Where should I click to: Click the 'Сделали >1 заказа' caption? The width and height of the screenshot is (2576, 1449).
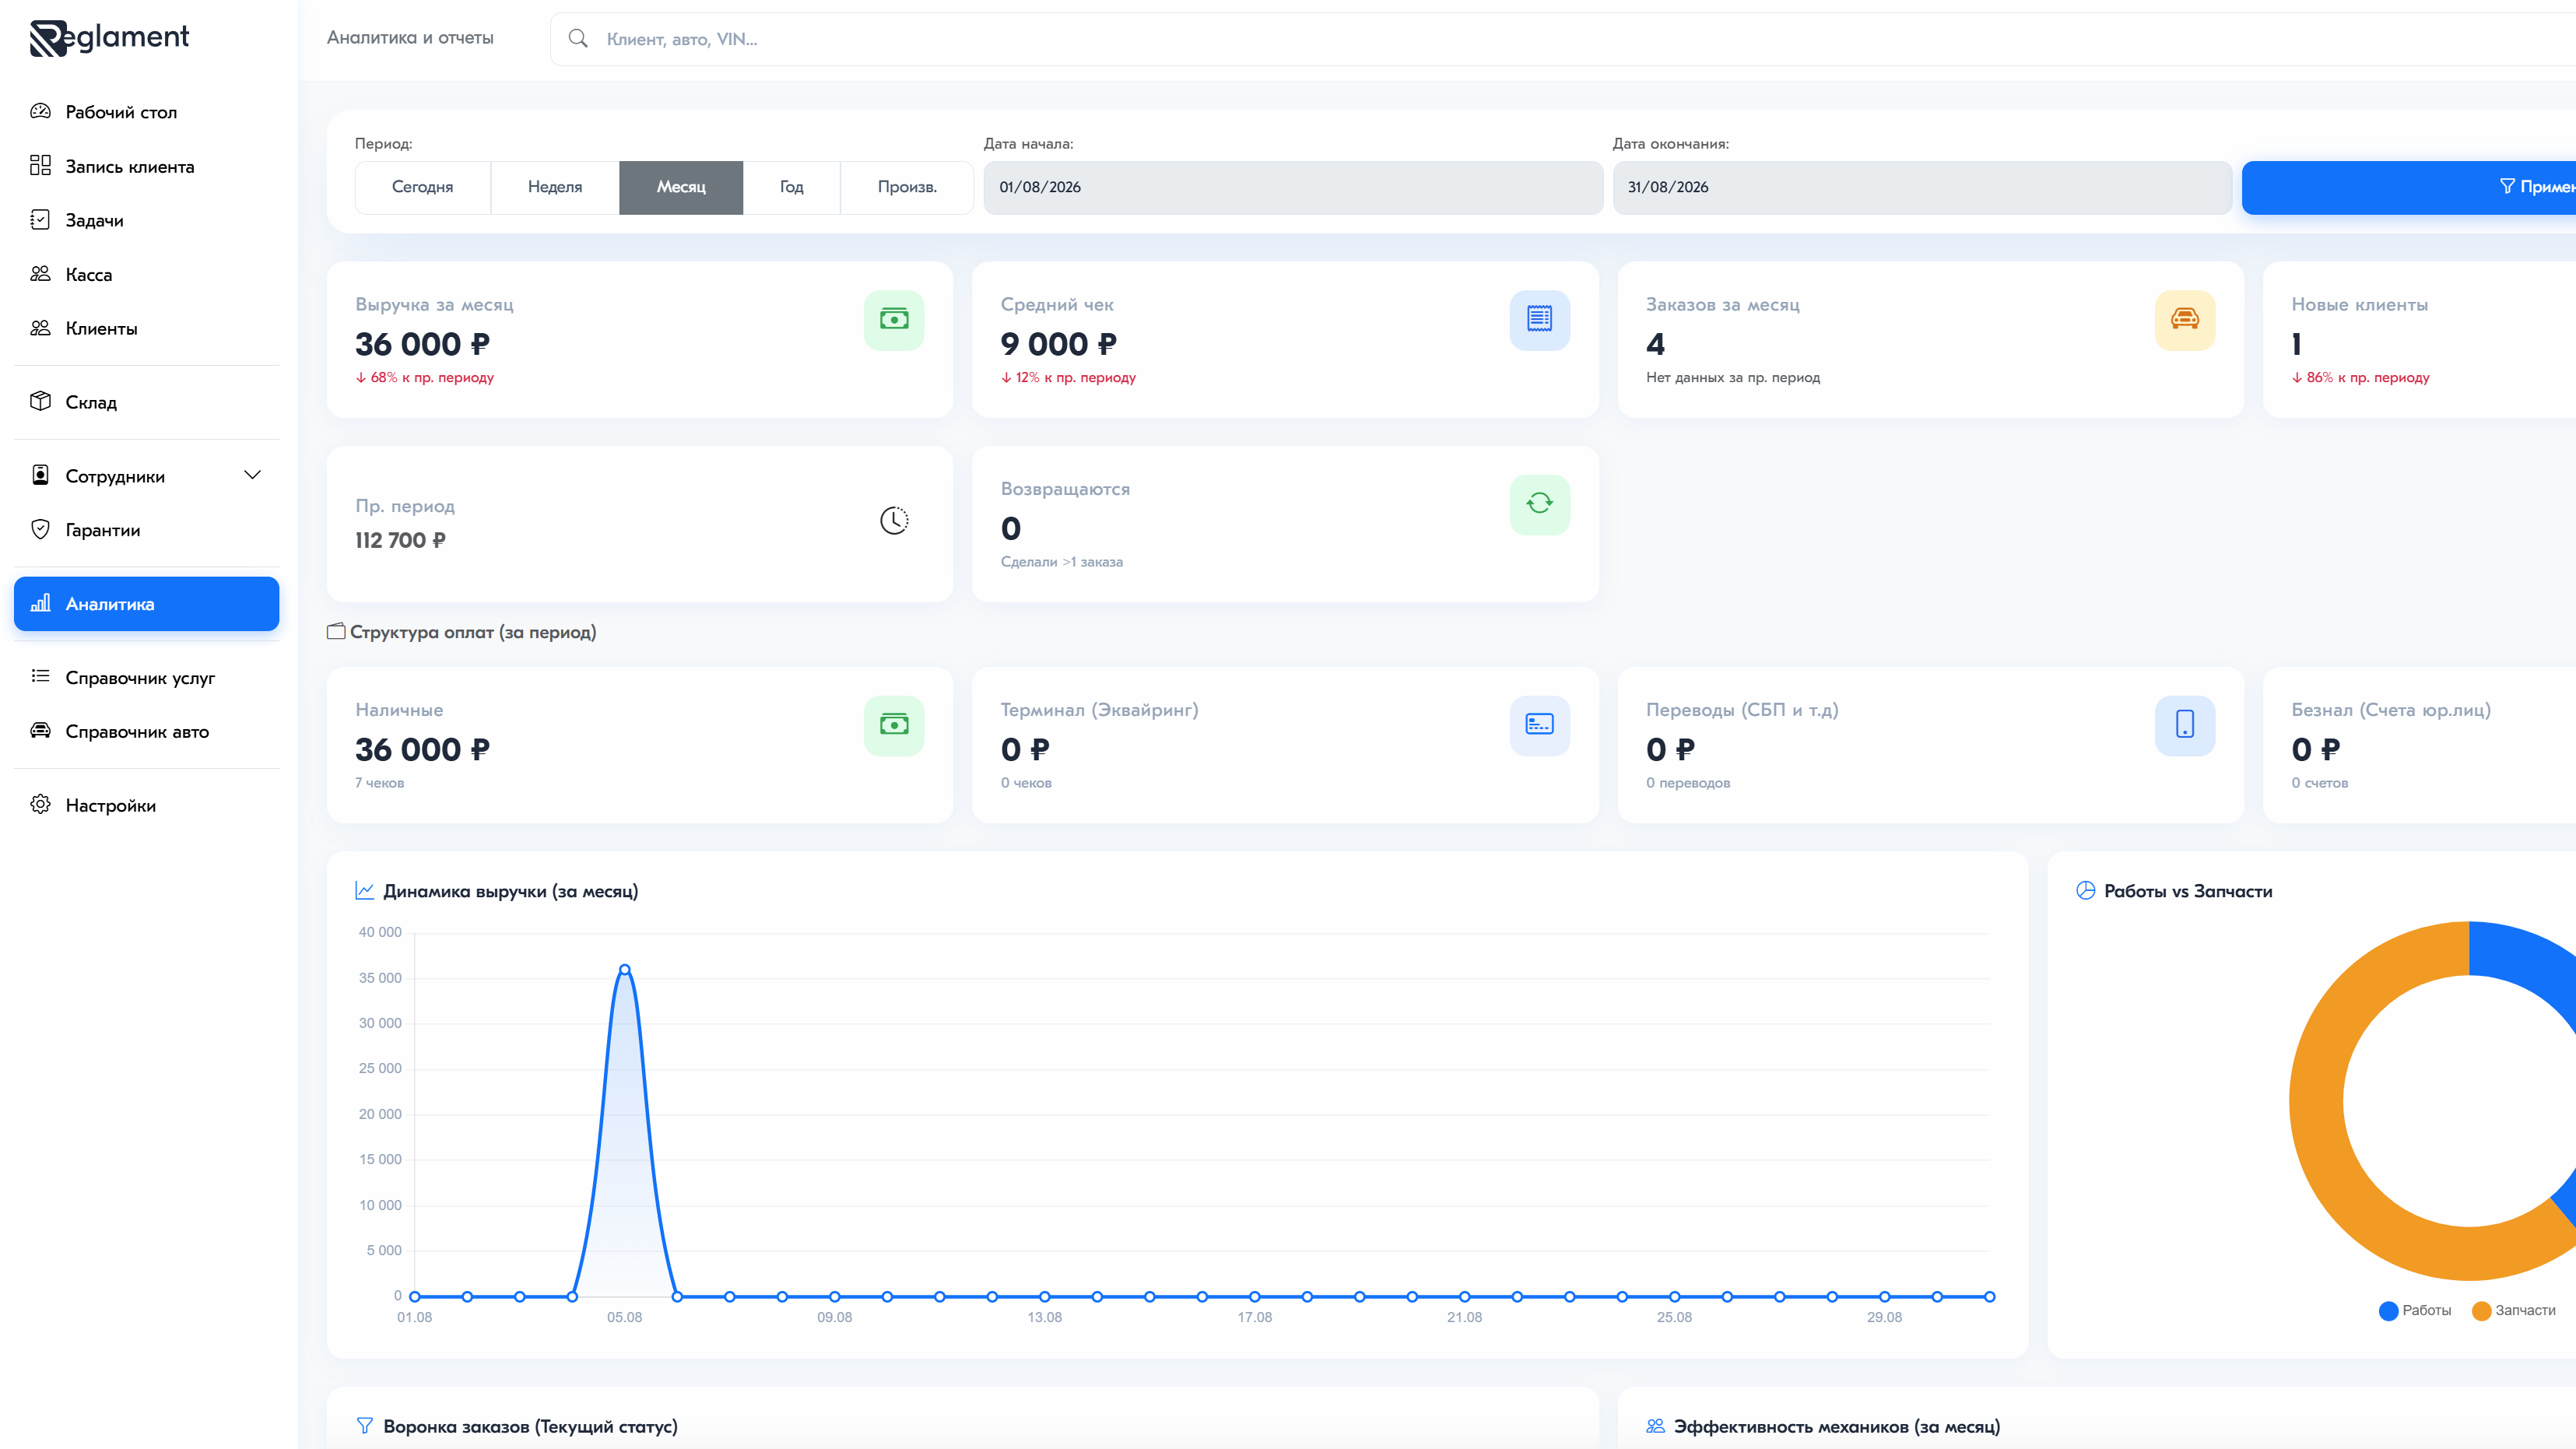click(1062, 562)
